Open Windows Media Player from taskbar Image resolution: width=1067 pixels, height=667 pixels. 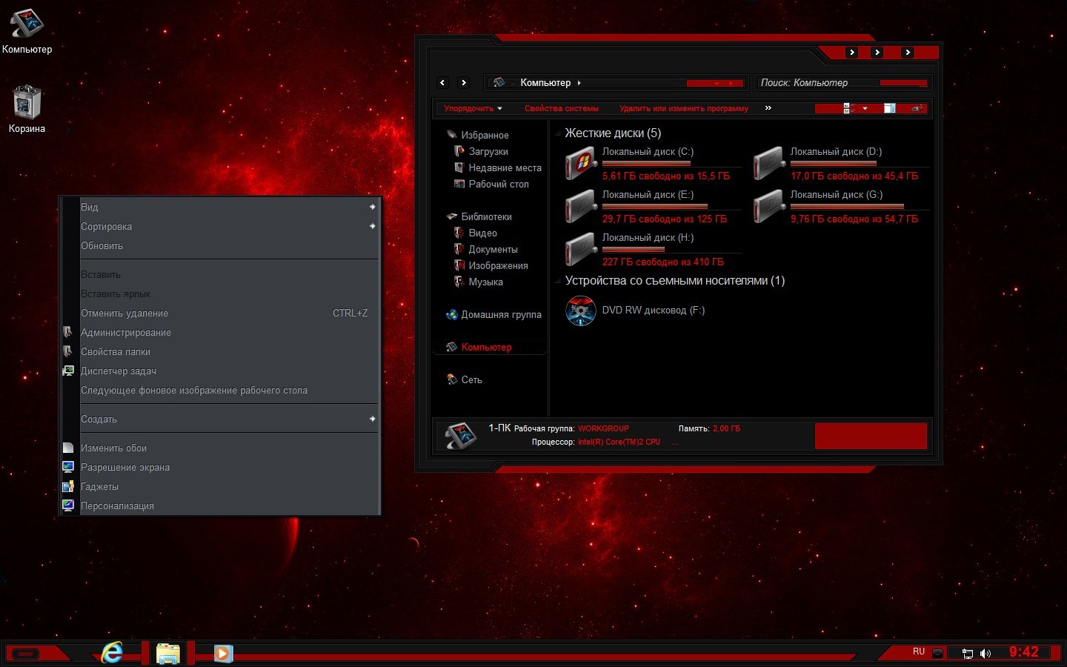click(x=222, y=653)
